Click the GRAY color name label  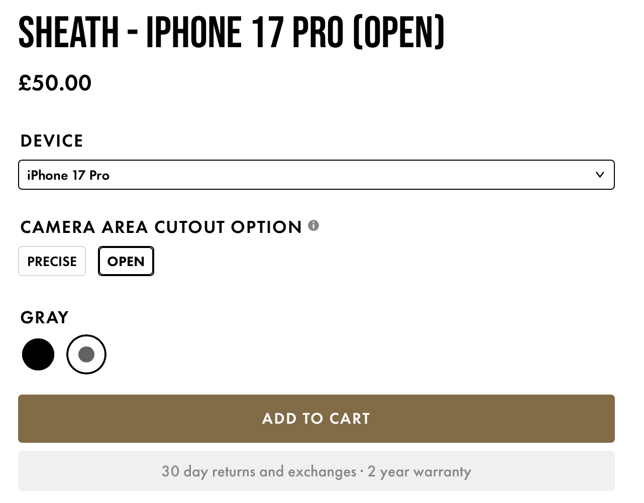(x=44, y=317)
